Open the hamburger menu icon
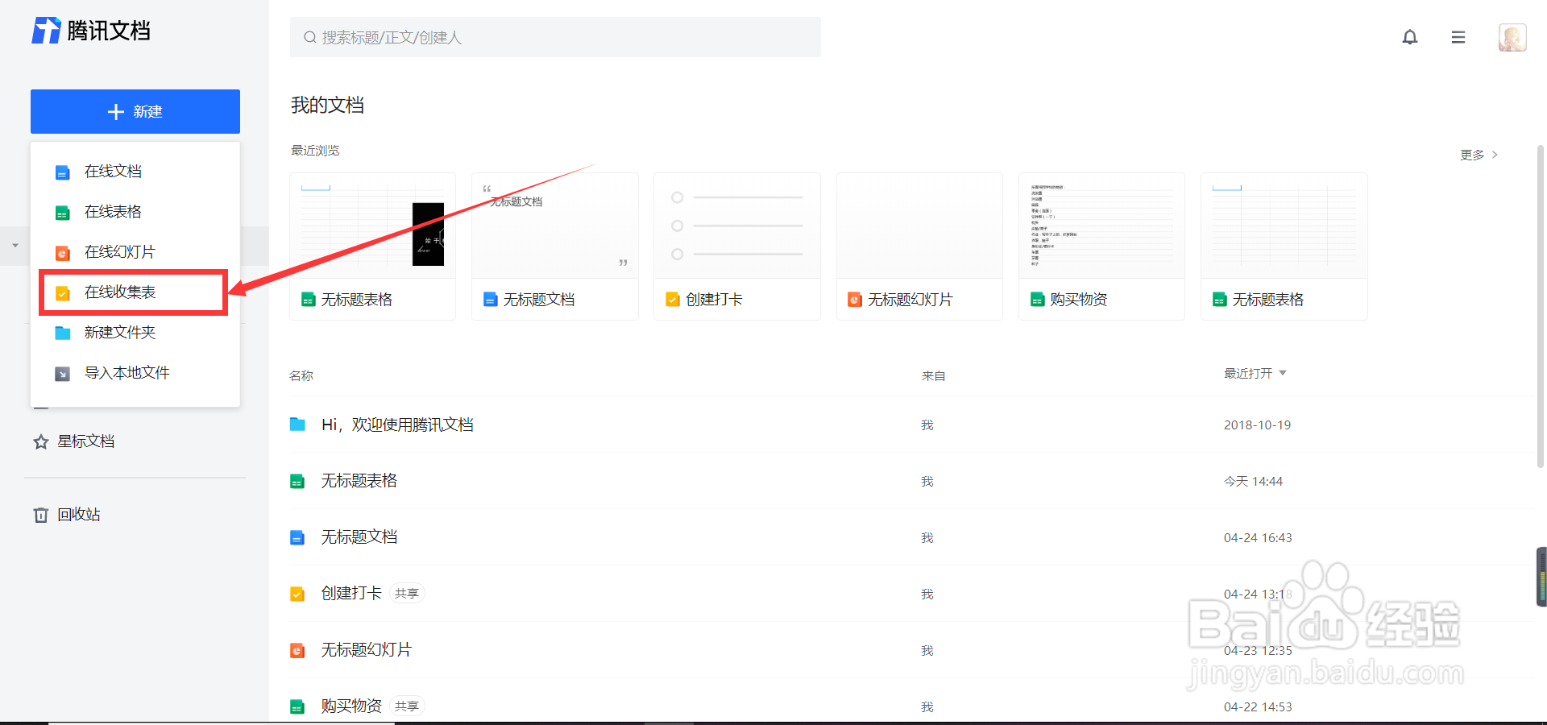 click(1458, 37)
